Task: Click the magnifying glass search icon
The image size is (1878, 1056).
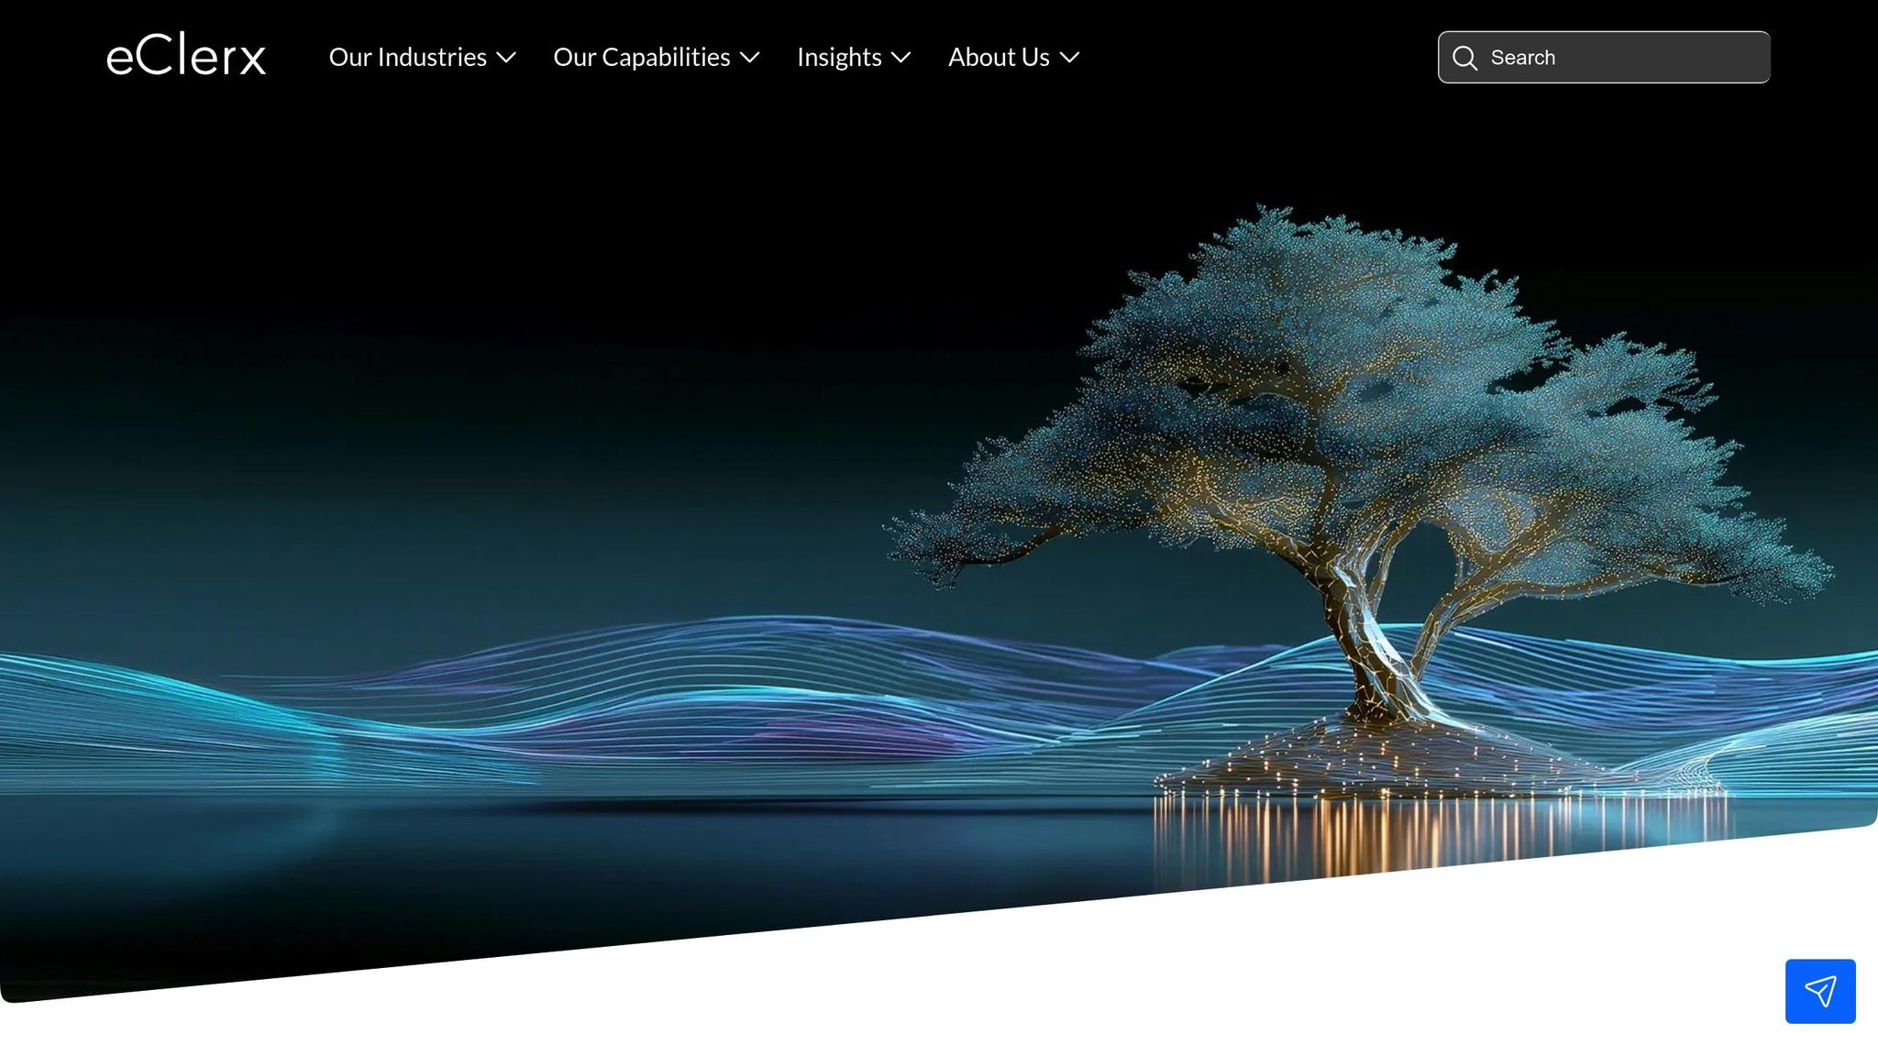Action: 1464,58
